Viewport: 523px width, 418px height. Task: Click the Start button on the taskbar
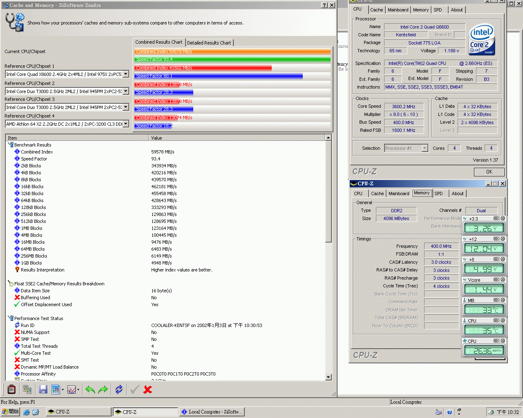click(x=10, y=412)
